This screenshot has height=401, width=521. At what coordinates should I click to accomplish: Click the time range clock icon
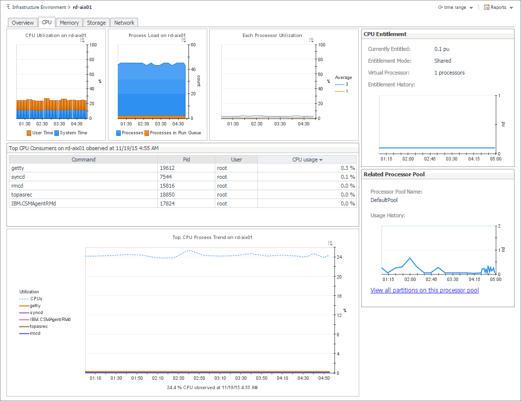coord(440,7)
